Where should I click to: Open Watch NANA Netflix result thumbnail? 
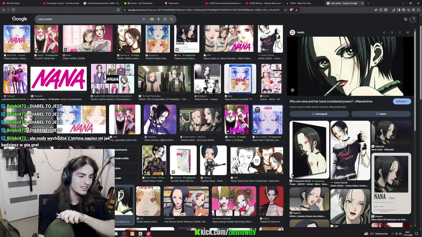pos(88,39)
